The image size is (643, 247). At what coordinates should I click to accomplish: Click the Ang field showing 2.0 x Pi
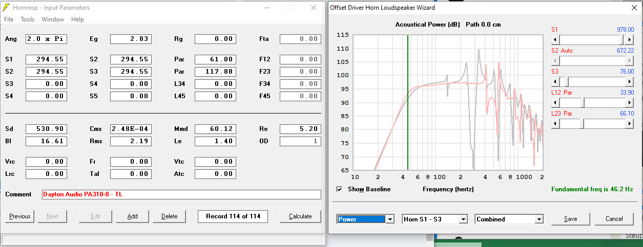(46, 39)
